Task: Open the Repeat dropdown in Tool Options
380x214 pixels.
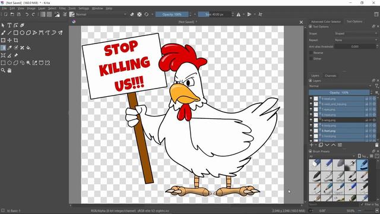Action: point(356,40)
